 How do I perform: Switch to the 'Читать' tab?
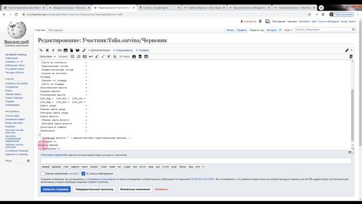[x=230, y=30]
